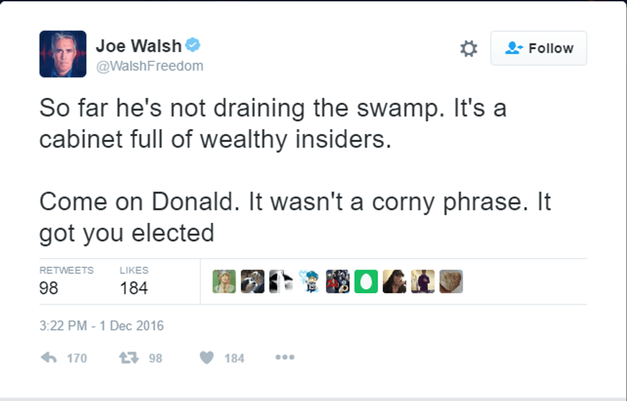
Task: Click the green egg default avatar
Action: (366, 282)
